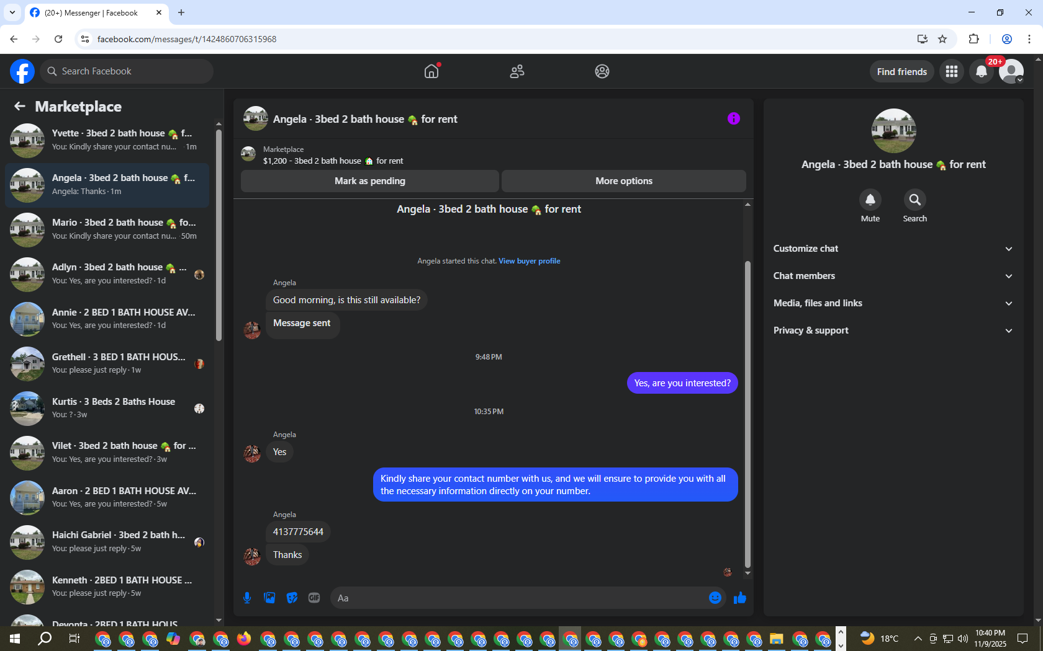This screenshot has height=651, width=1043.
Task: Open a new browser tab
Action: [x=181, y=12]
